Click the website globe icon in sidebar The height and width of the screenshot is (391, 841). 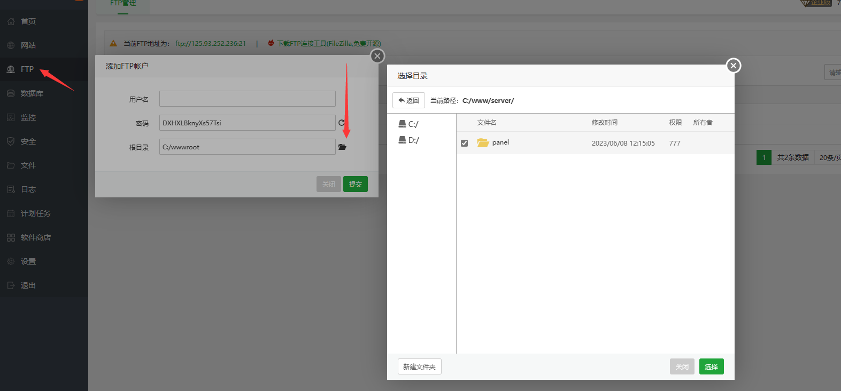point(11,45)
